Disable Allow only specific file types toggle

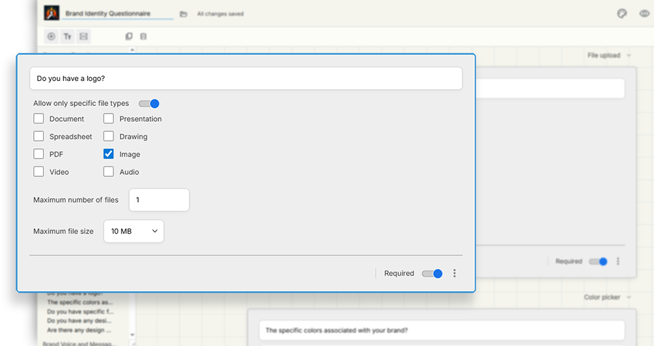pos(149,103)
